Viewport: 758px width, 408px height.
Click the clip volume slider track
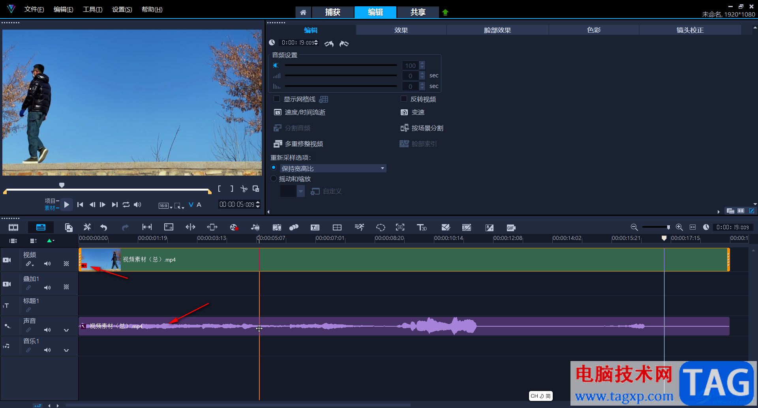[x=340, y=66]
